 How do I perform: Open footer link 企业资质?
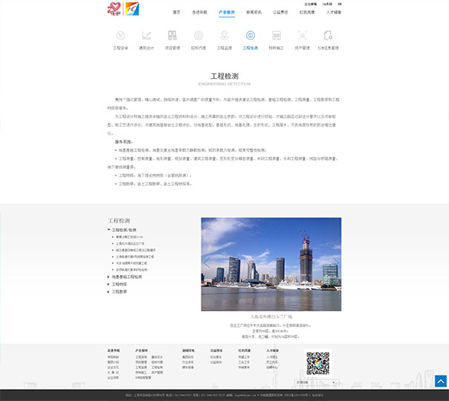point(113,378)
